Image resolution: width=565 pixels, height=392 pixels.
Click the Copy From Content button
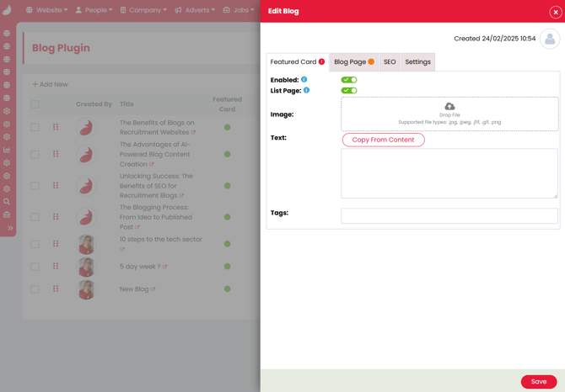pyautogui.click(x=383, y=140)
